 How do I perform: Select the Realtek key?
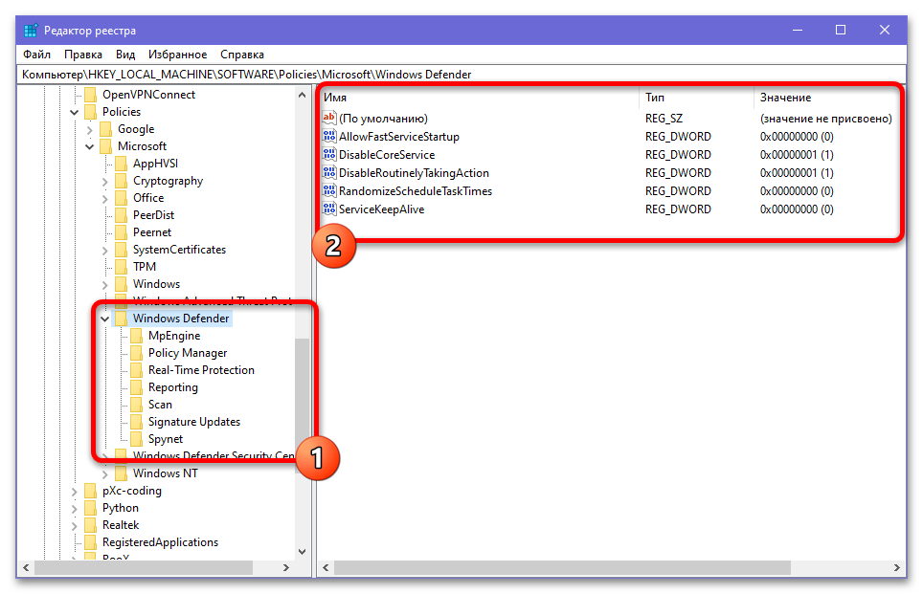tap(121, 525)
